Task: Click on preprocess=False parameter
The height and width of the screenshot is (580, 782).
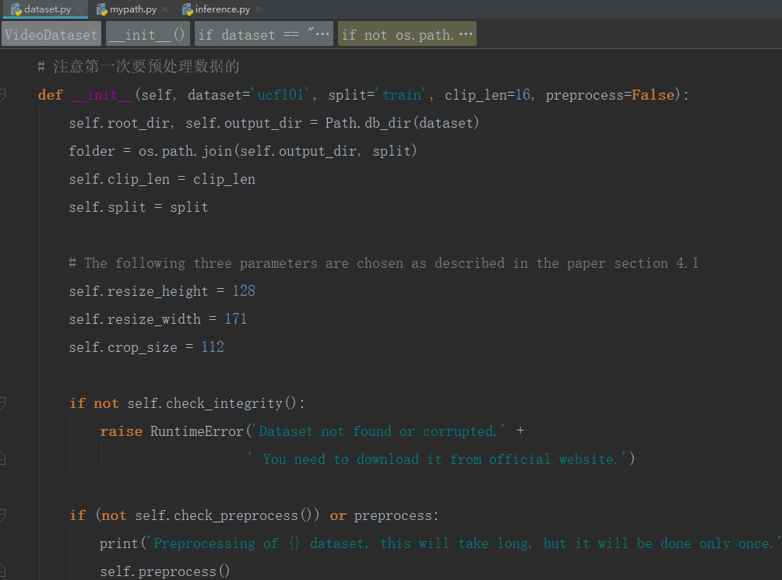Action: 610,95
